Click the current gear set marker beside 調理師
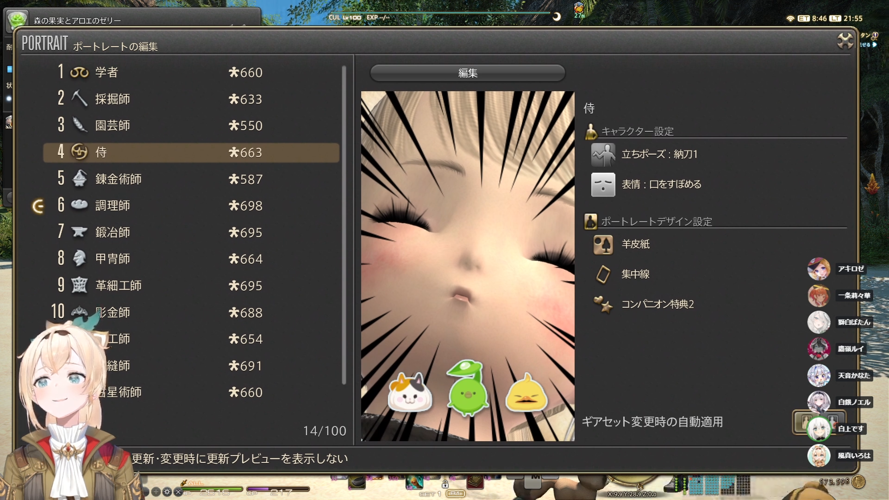This screenshot has width=889, height=500. pyautogui.click(x=38, y=206)
